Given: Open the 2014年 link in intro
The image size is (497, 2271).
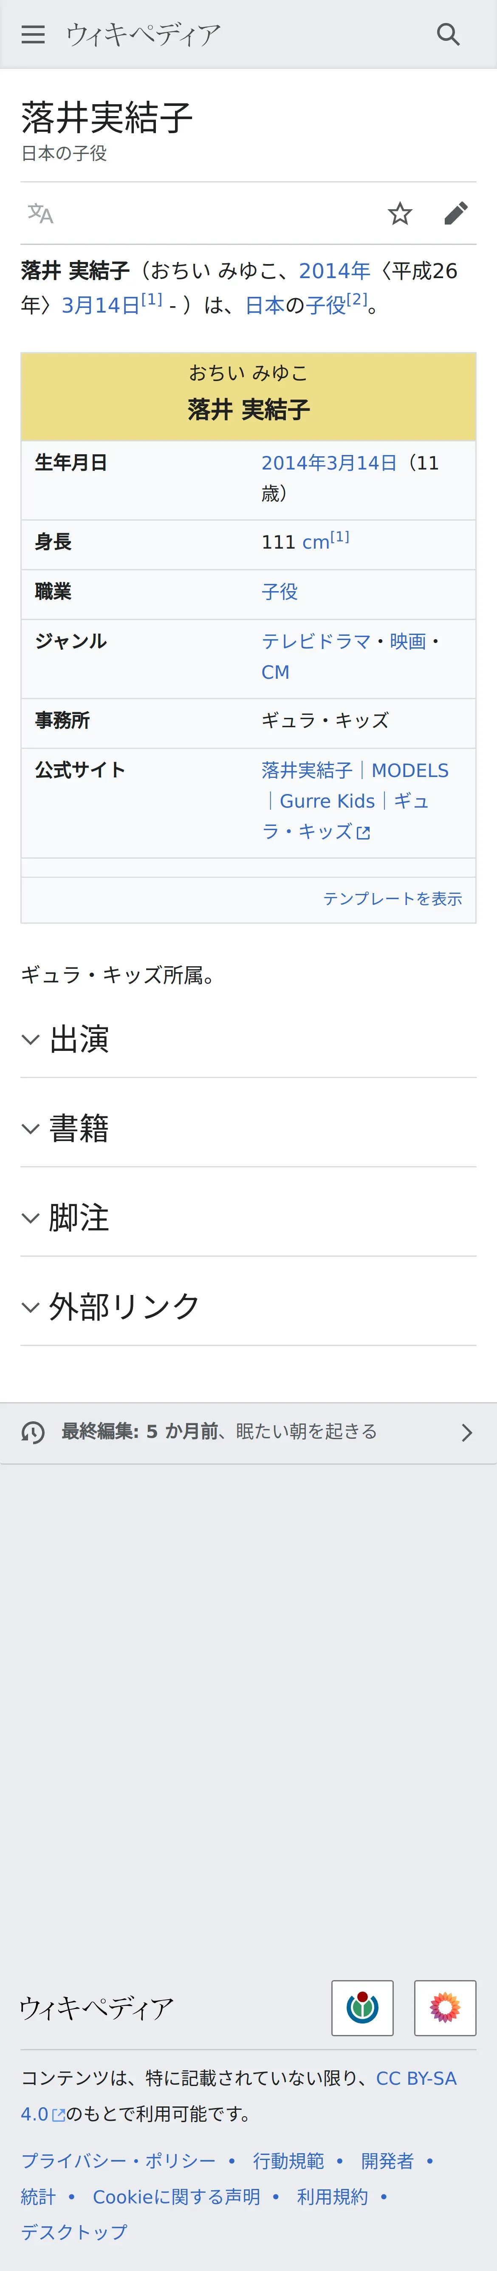Looking at the screenshot, I should pyautogui.click(x=334, y=270).
